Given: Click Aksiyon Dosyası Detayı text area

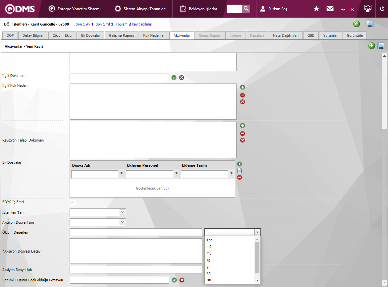Looking at the screenshot, I should [136, 251].
